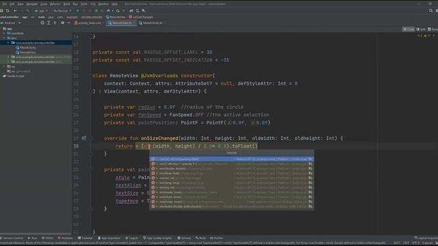
Task: Switch to MainActivity.kt tab
Action: click(x=151, y=23)
